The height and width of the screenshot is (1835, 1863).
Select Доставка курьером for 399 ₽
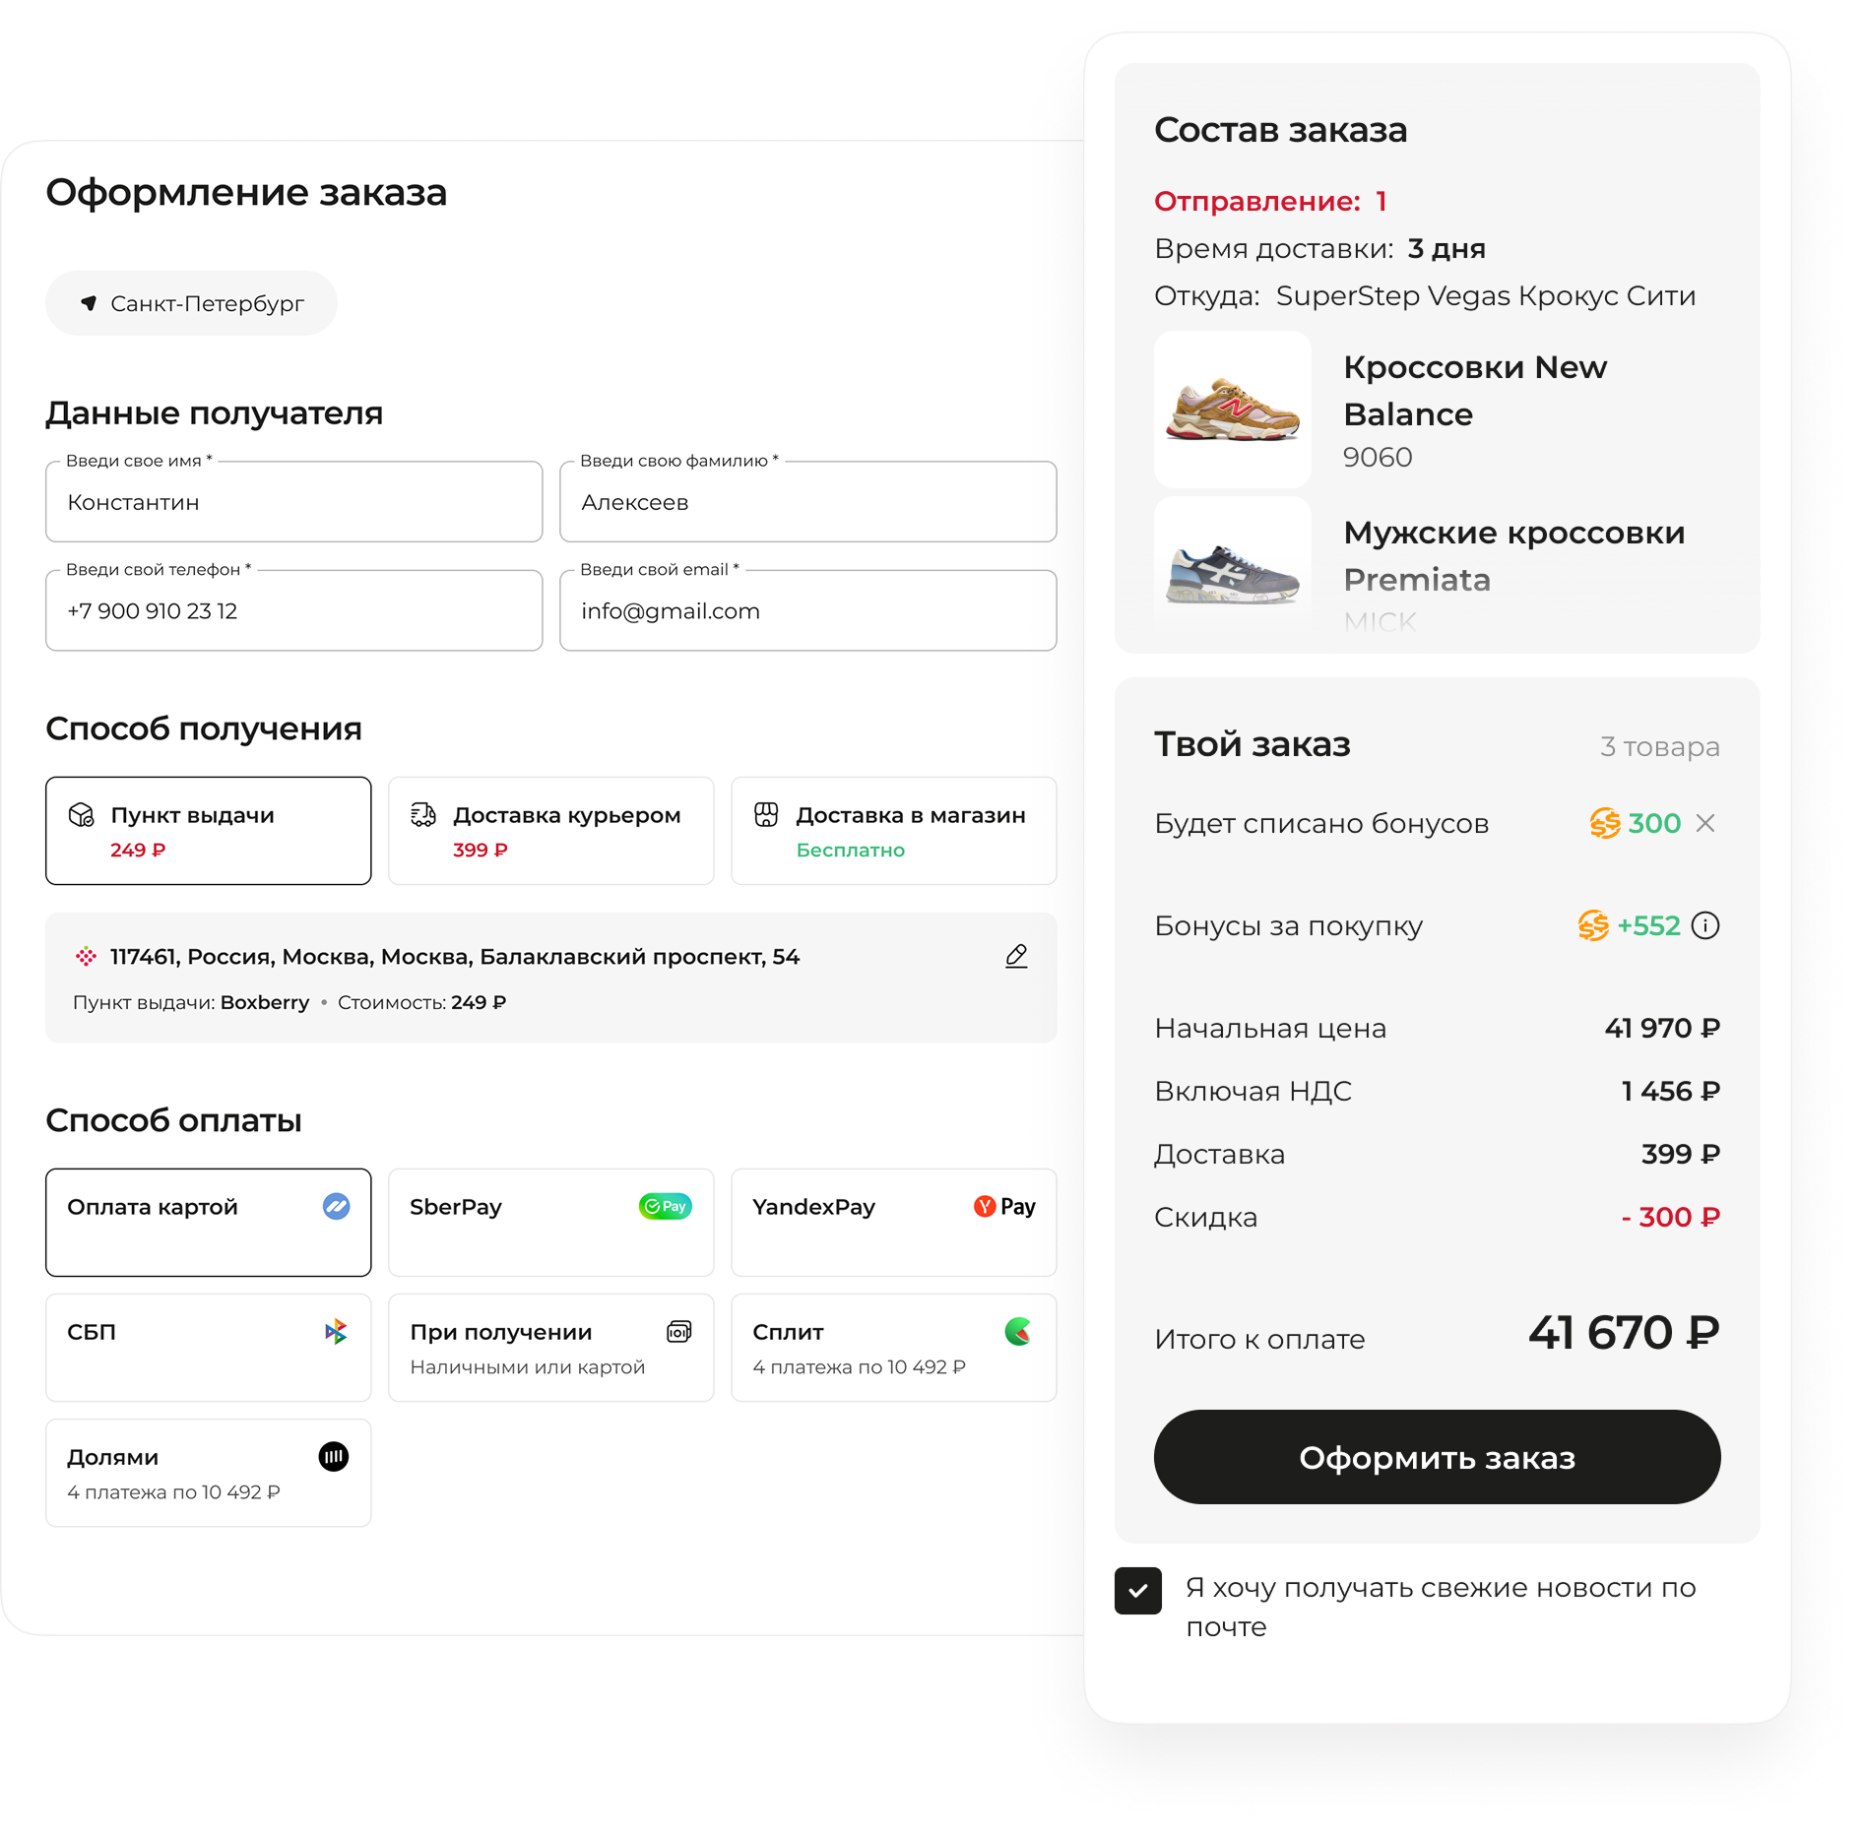pyautogui.click(x=550, y=831)
